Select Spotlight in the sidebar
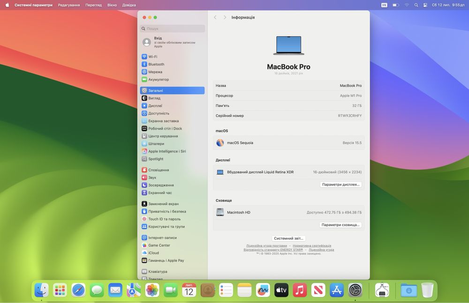 [172, 159]
